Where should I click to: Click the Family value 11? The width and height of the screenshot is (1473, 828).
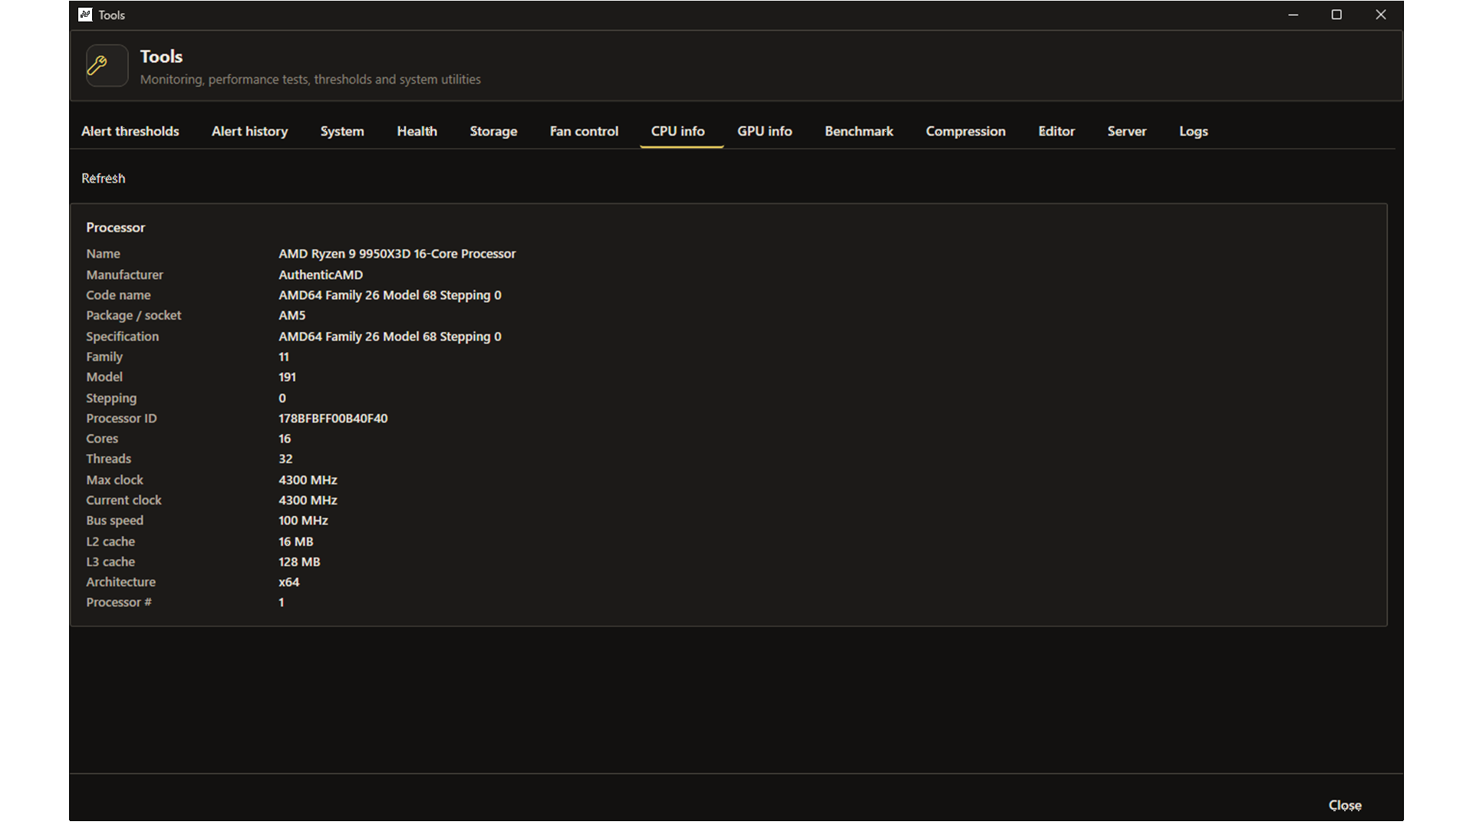284,356
